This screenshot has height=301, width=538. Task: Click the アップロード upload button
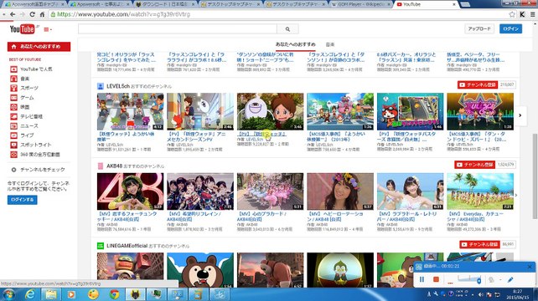pos(479,28)
